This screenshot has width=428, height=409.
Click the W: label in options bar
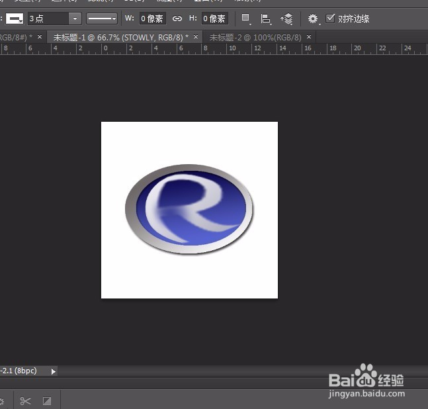(130, 19)
